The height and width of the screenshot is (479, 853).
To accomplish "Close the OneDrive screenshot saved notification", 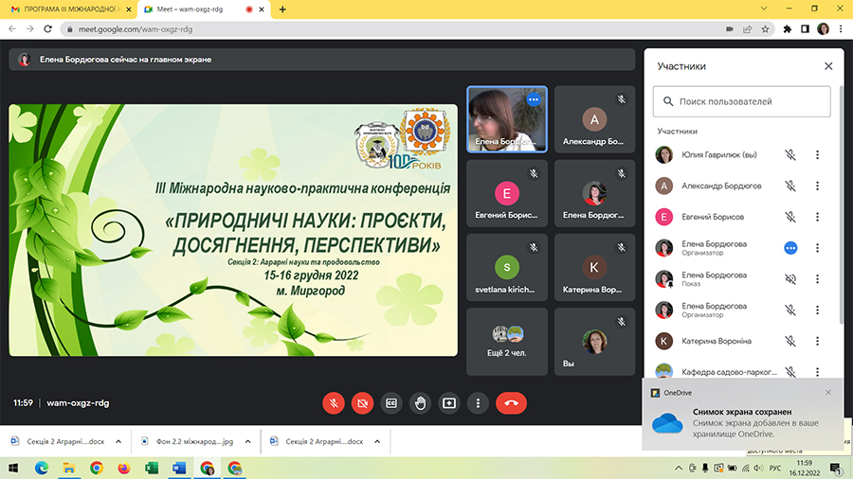I will point(827,392).
